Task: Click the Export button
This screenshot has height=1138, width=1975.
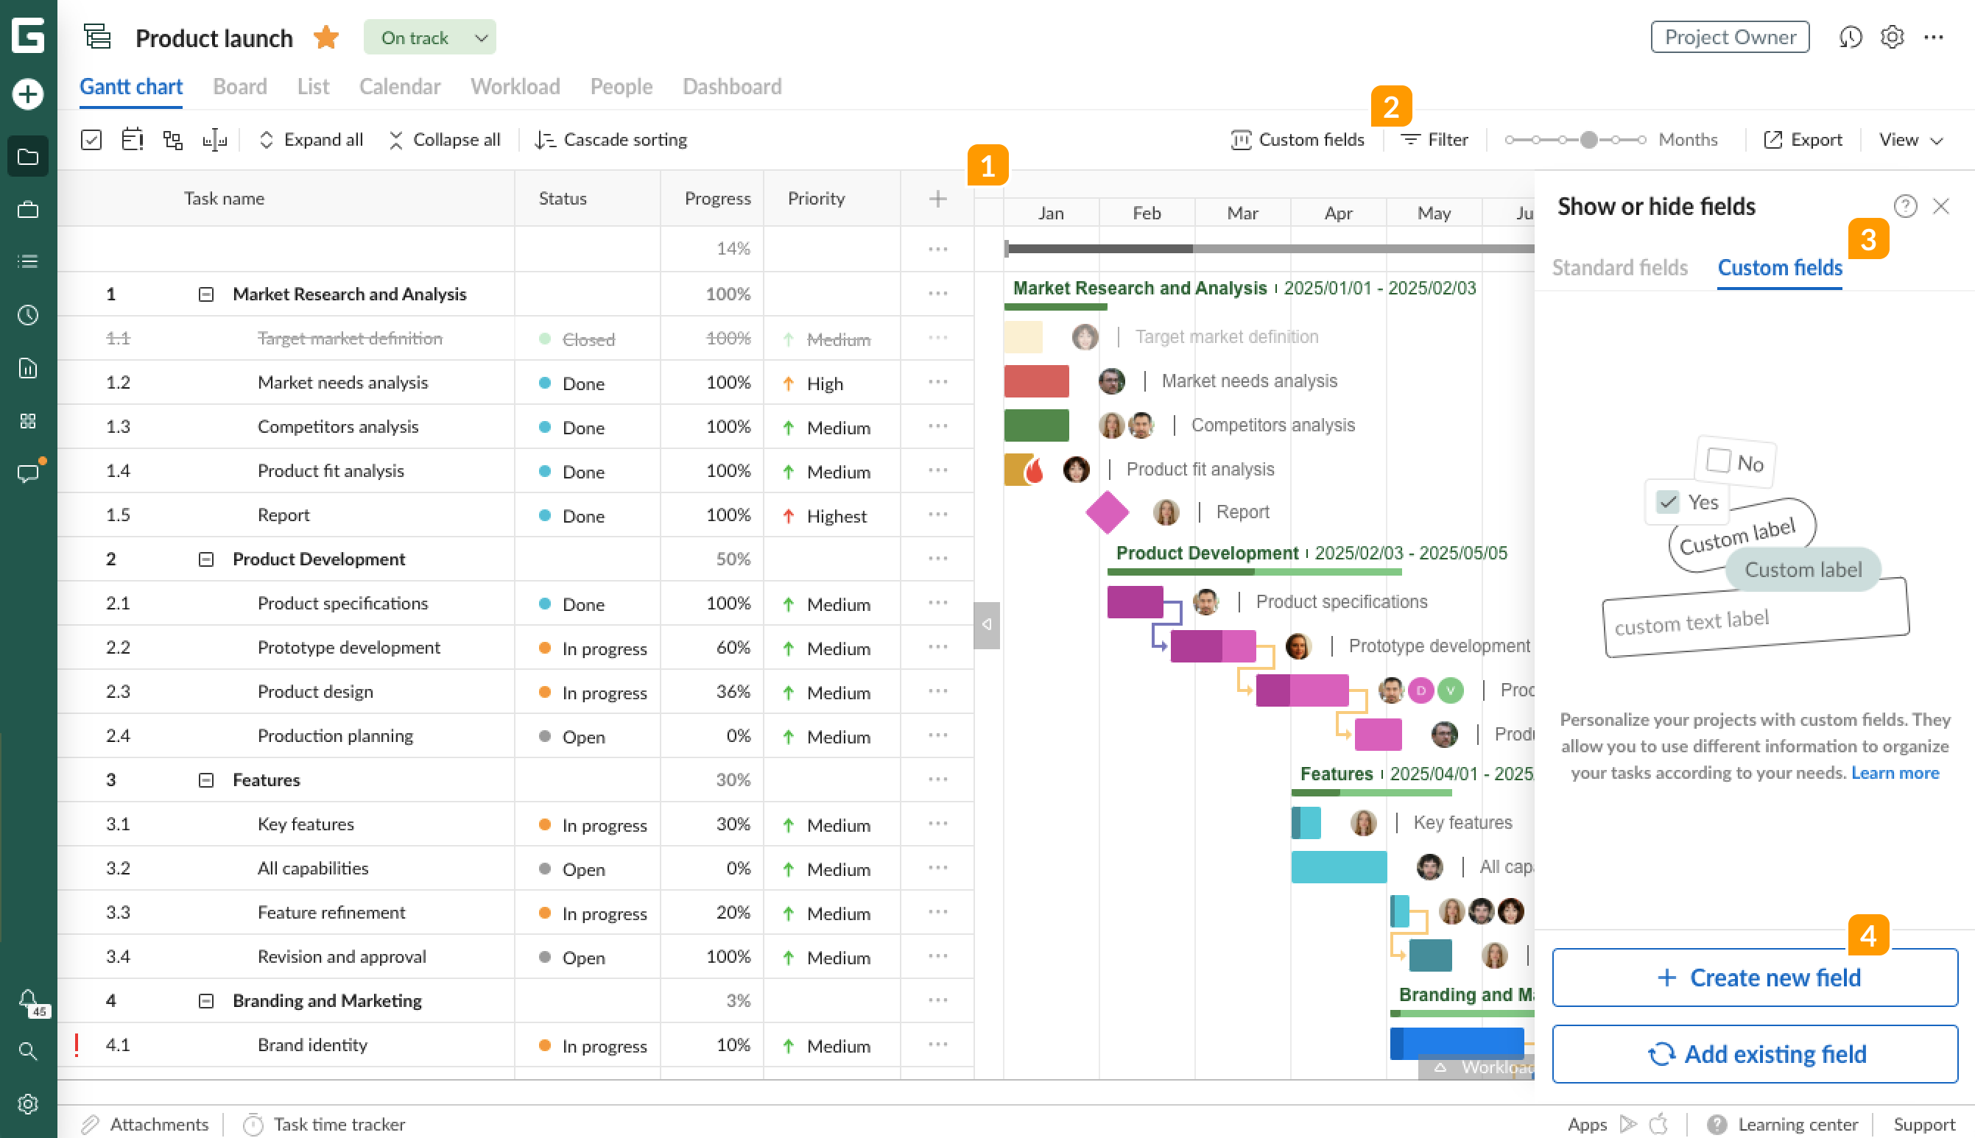Action: coord(1802,140)
